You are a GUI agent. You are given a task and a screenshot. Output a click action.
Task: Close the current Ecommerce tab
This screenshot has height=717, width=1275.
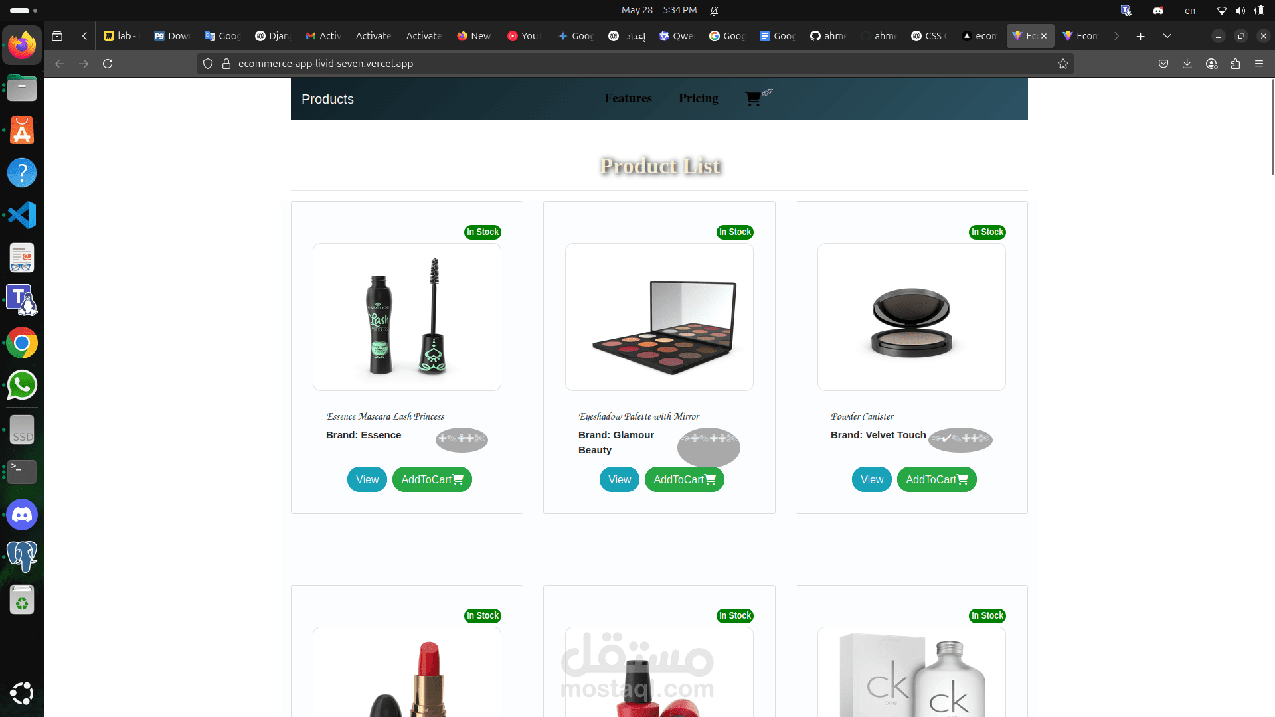[1044, 36]
